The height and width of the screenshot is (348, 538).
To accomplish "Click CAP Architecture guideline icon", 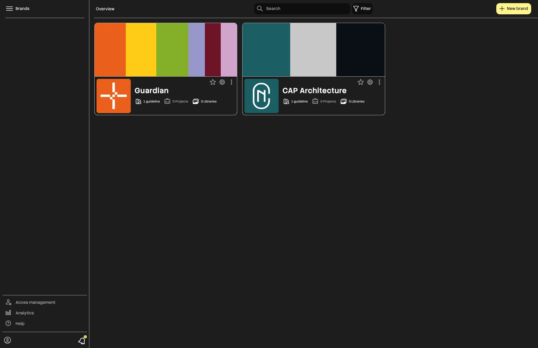I will pyautogui.click(x=286, y=102).
